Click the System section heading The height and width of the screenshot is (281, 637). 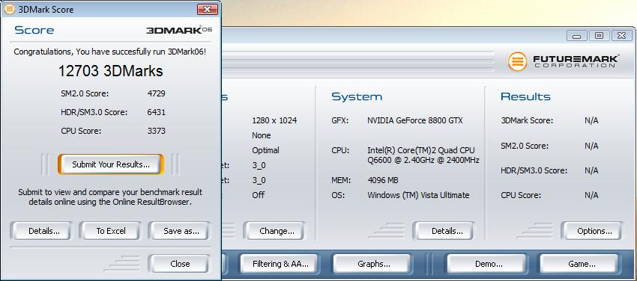coord(357,96)
